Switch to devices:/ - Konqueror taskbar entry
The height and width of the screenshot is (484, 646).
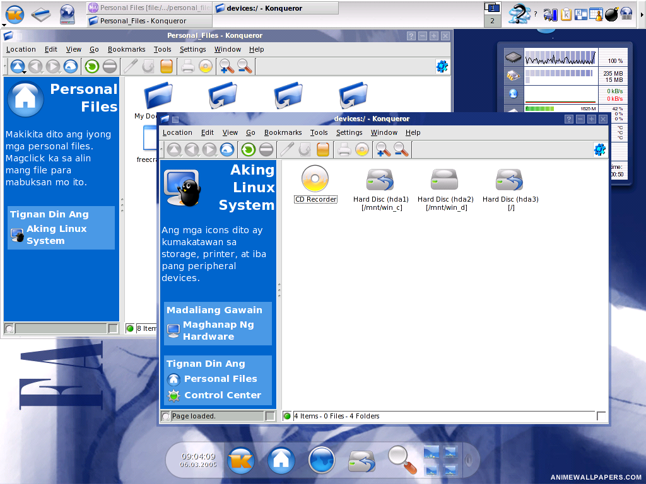tap(276, 8)
